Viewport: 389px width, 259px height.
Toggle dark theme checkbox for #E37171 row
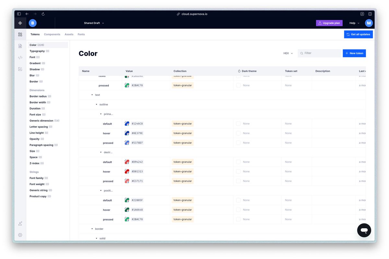(238, 181)
